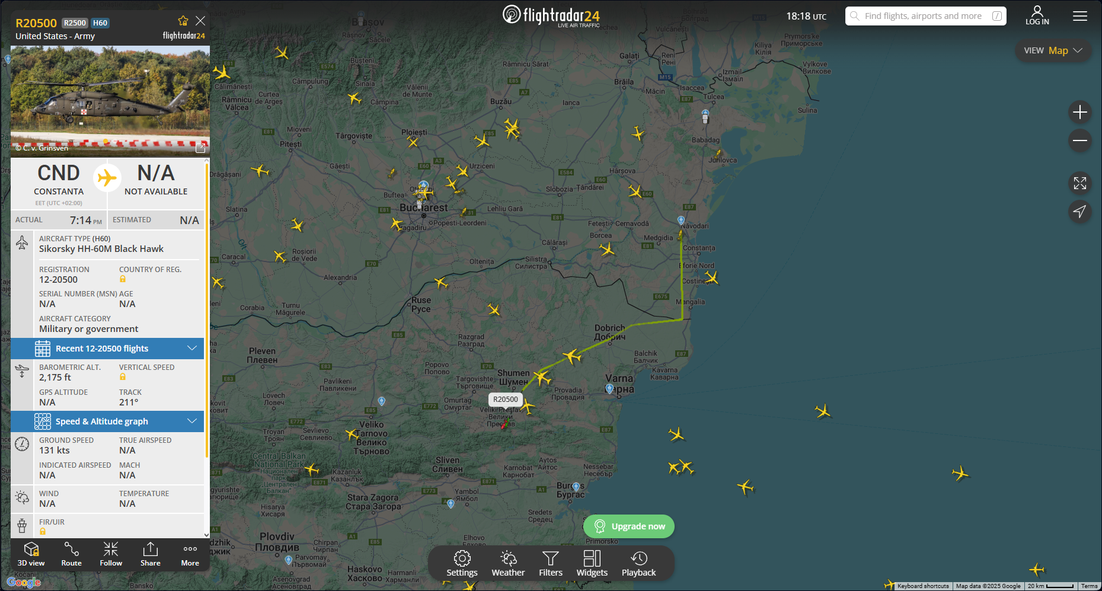Zoom in on the map
Image resolution: width=1102 pixels, height=591 pixels.
point(1080,112)
